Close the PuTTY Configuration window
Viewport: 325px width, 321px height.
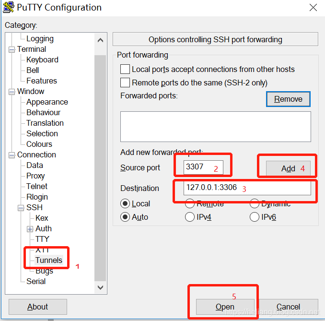(x=313, y=8)
